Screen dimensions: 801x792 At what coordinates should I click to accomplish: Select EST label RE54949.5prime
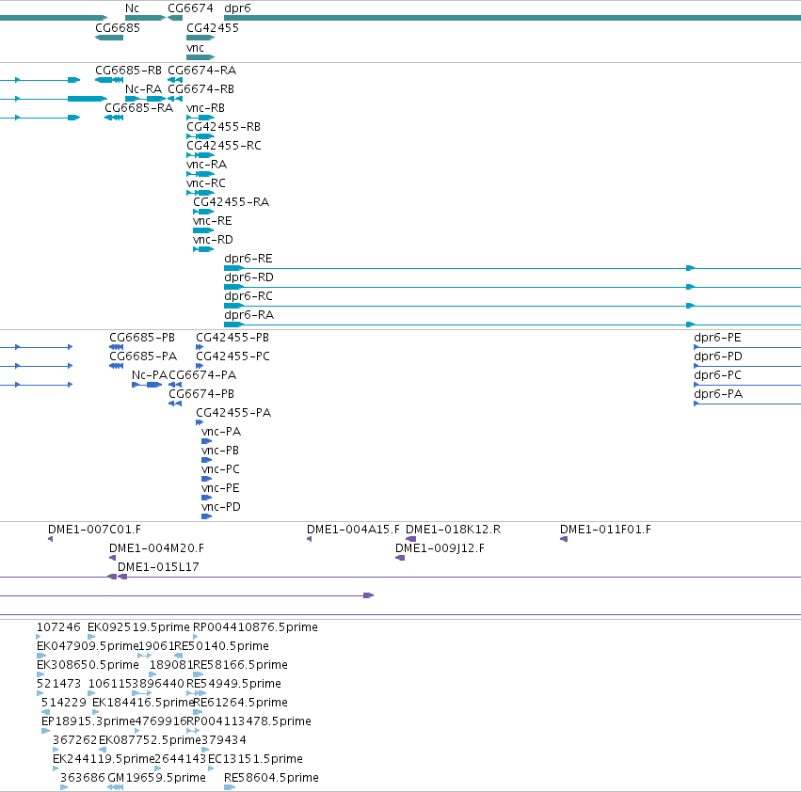[234, 684]
